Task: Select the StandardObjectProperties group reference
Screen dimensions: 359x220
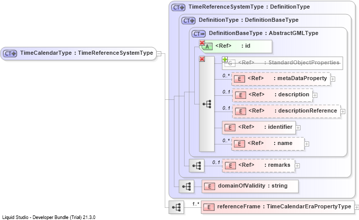Action: (x=282, y=63)
